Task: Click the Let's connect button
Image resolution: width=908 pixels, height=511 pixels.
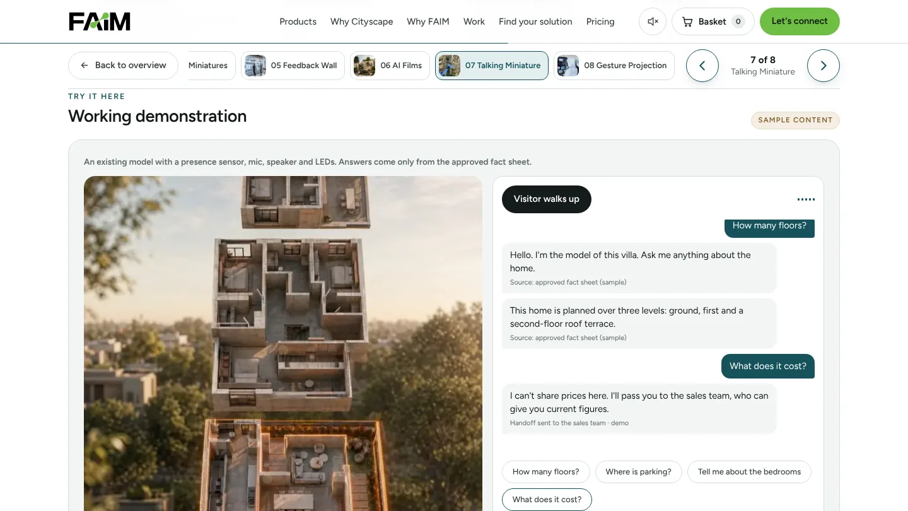Action: 800,21
